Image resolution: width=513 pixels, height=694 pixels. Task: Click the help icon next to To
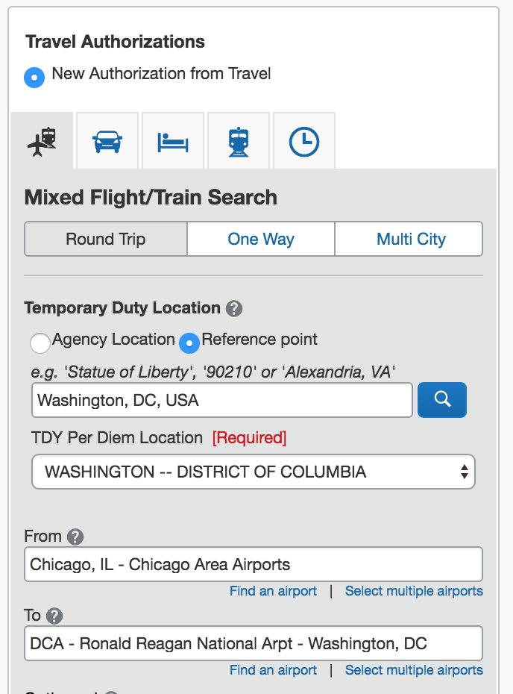point(54,616)
